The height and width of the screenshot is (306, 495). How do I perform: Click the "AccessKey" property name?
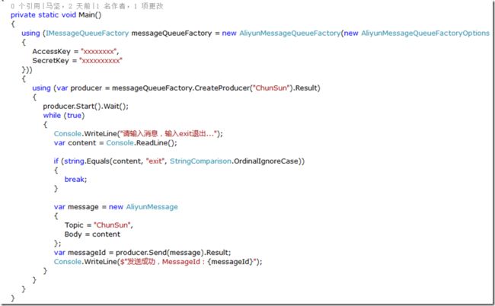(51, 52)
